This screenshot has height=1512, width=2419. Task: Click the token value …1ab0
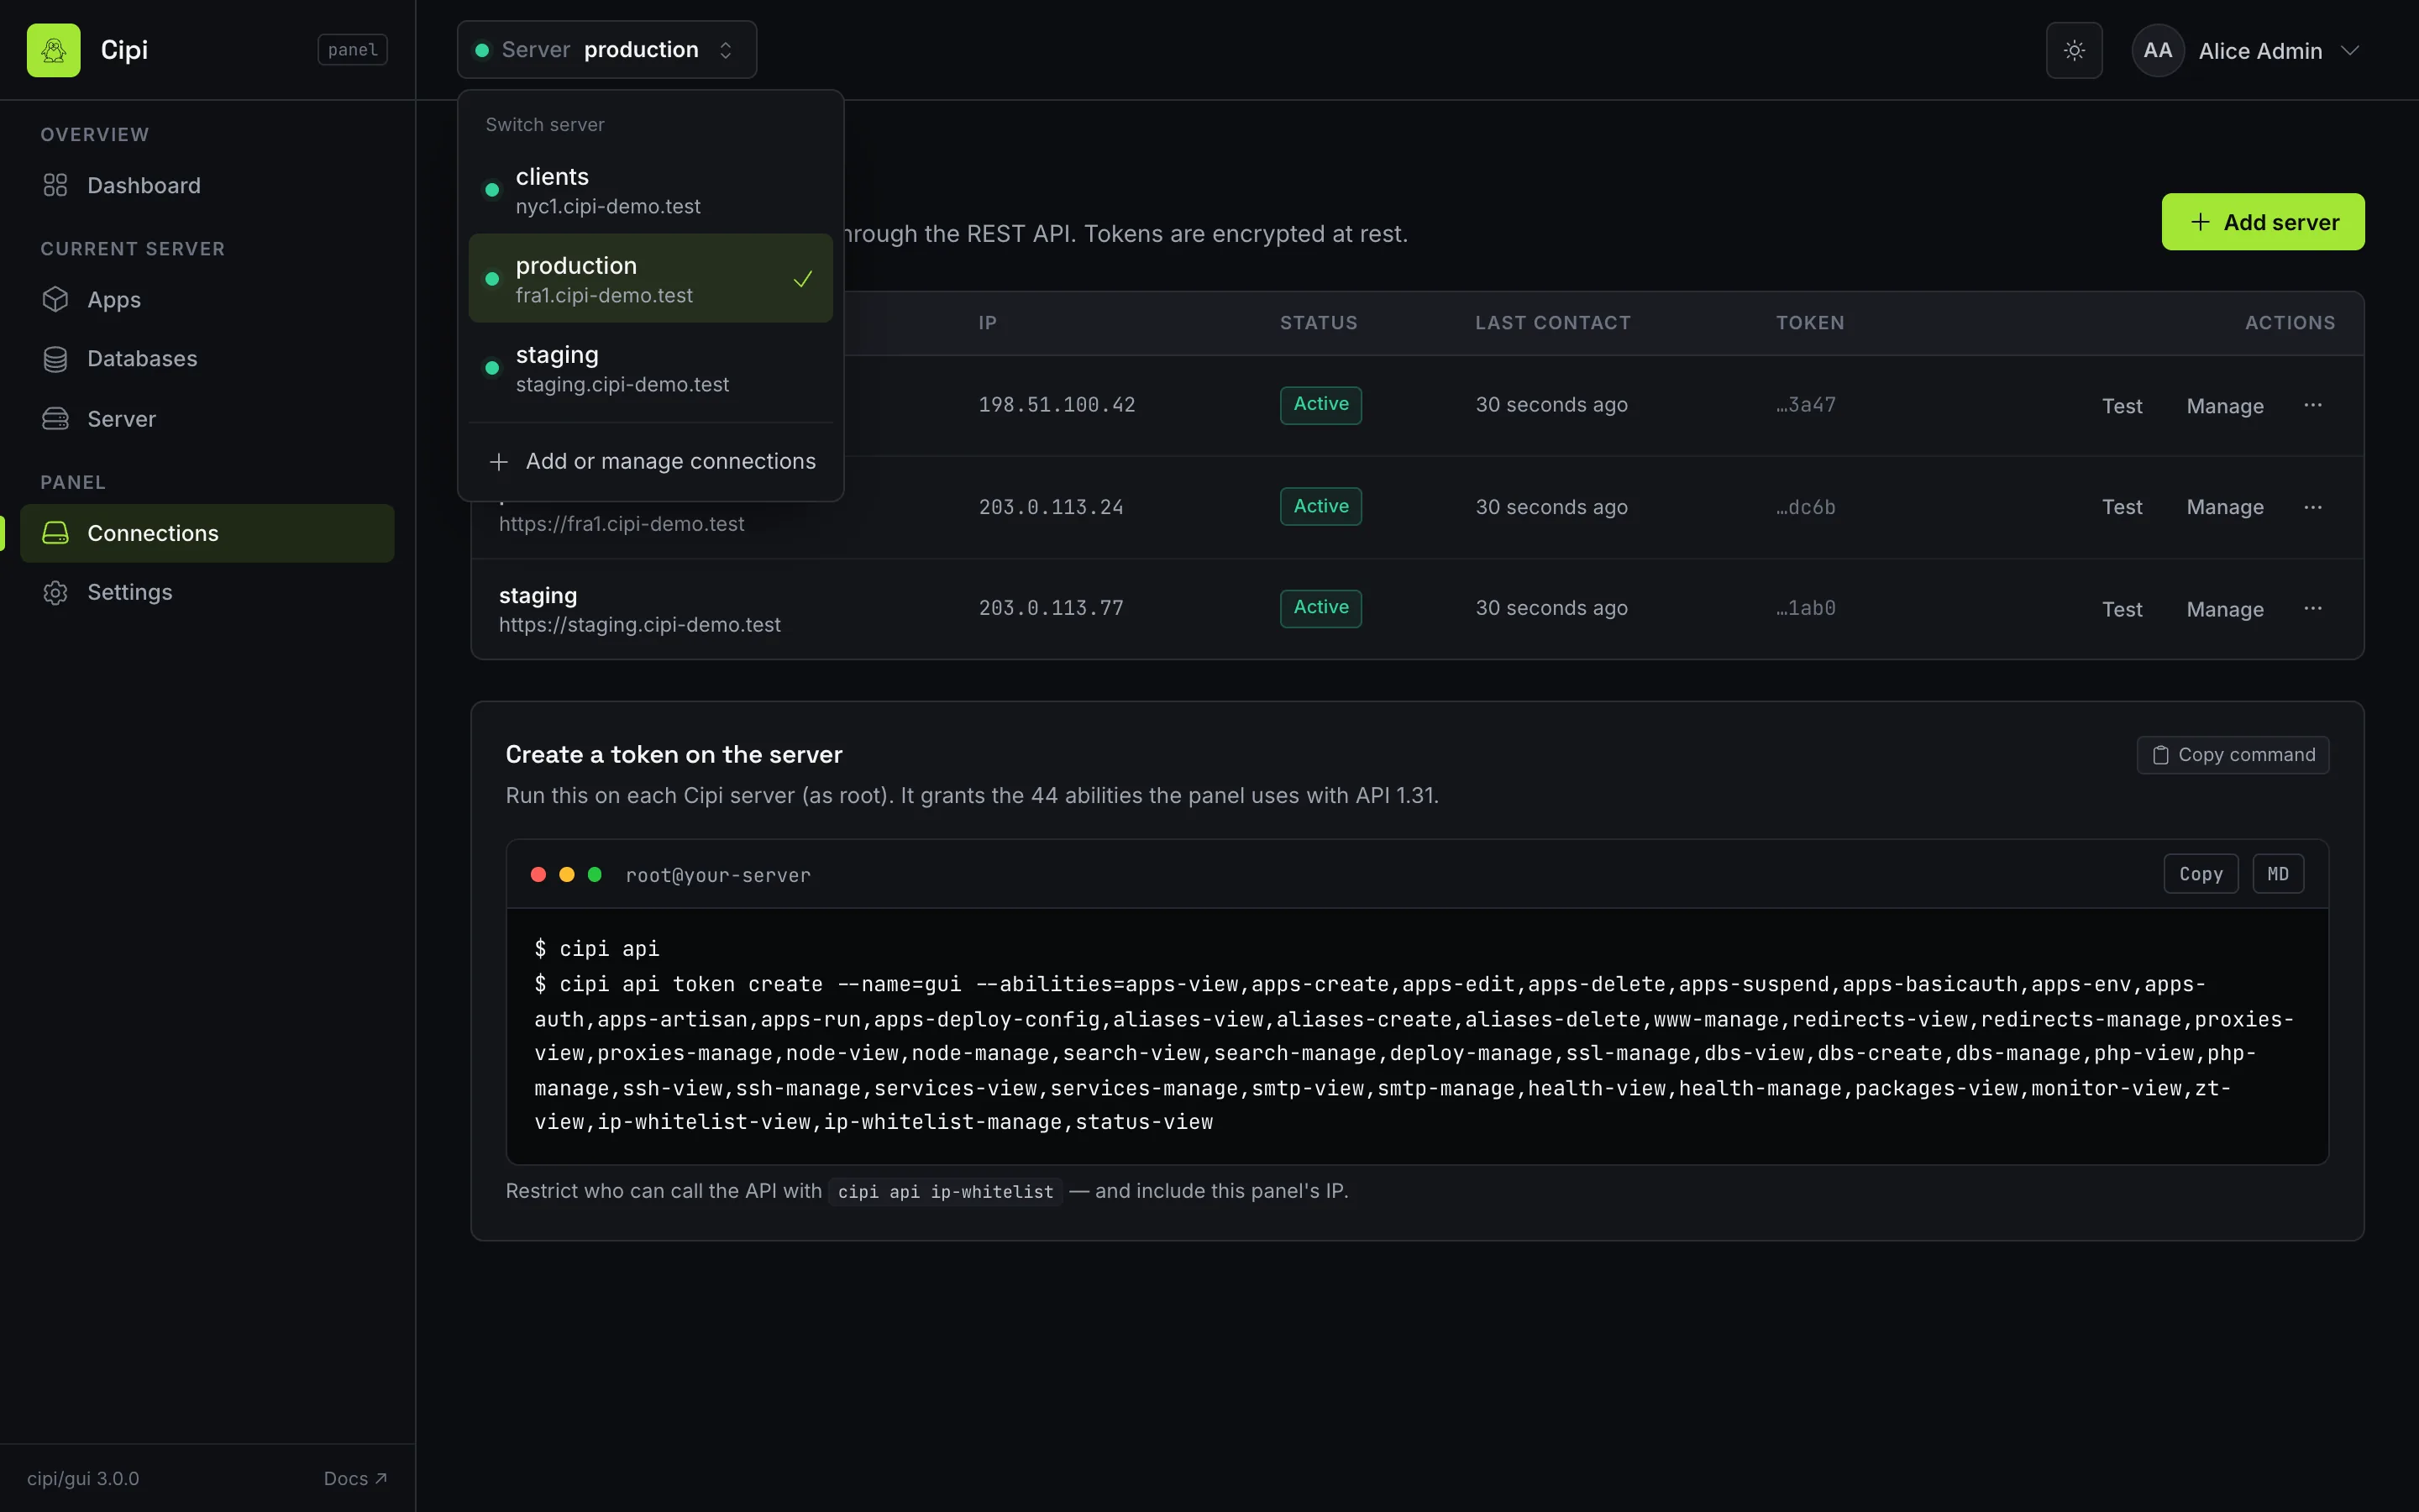[x=1805, y=608]
